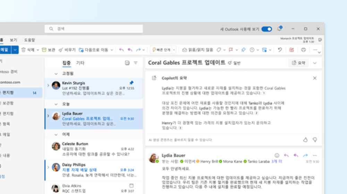Expand chevron next to the 요약 button
The image size is (347, 194).
(315, 63)
